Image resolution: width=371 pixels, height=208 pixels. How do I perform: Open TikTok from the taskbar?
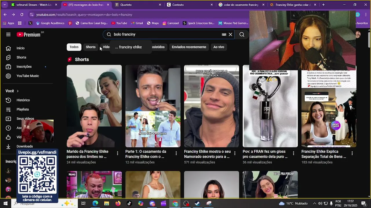pos(129,203)
